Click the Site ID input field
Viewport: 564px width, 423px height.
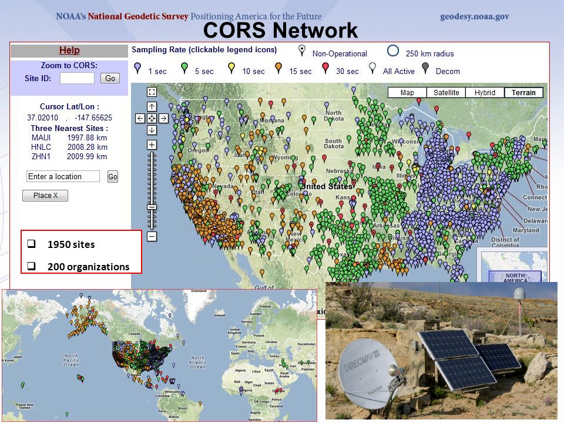tap(77, 78)
